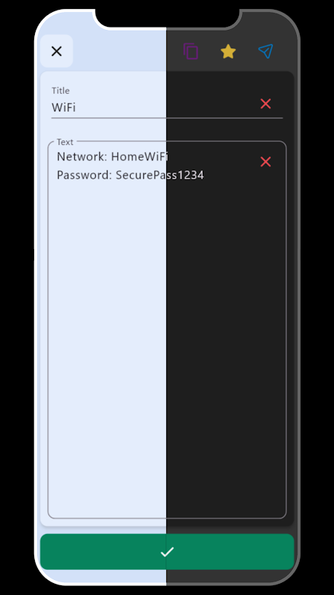Toggle the yellow star favorite icon
Screen dimensions: 334x595
[228, 51]
